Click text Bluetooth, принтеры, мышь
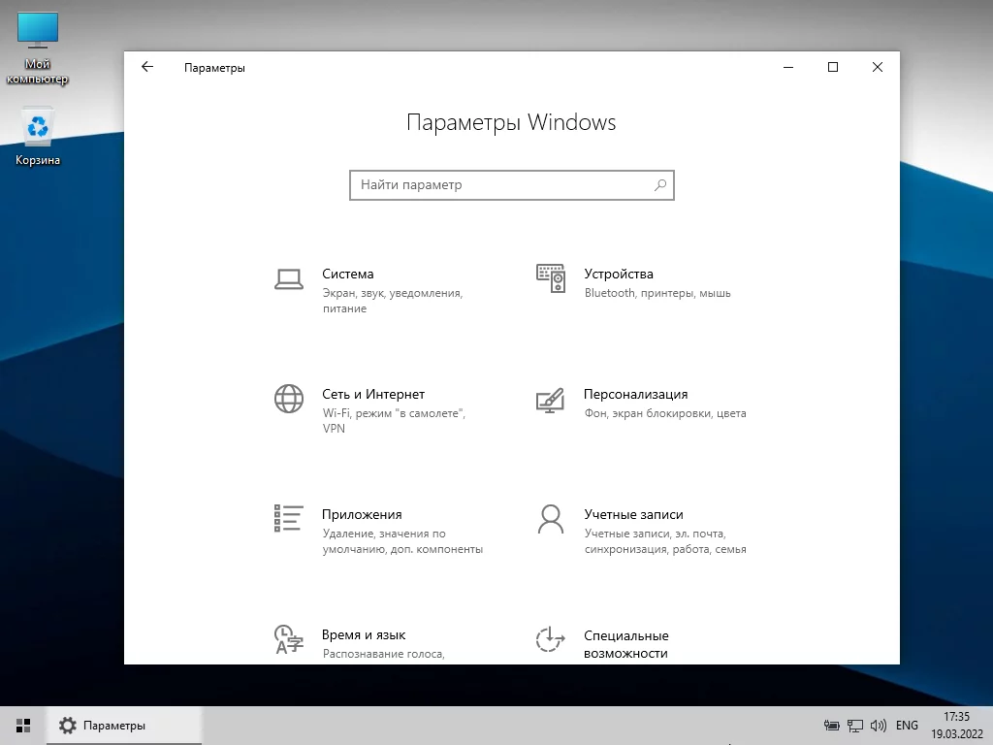 [657, 293]
